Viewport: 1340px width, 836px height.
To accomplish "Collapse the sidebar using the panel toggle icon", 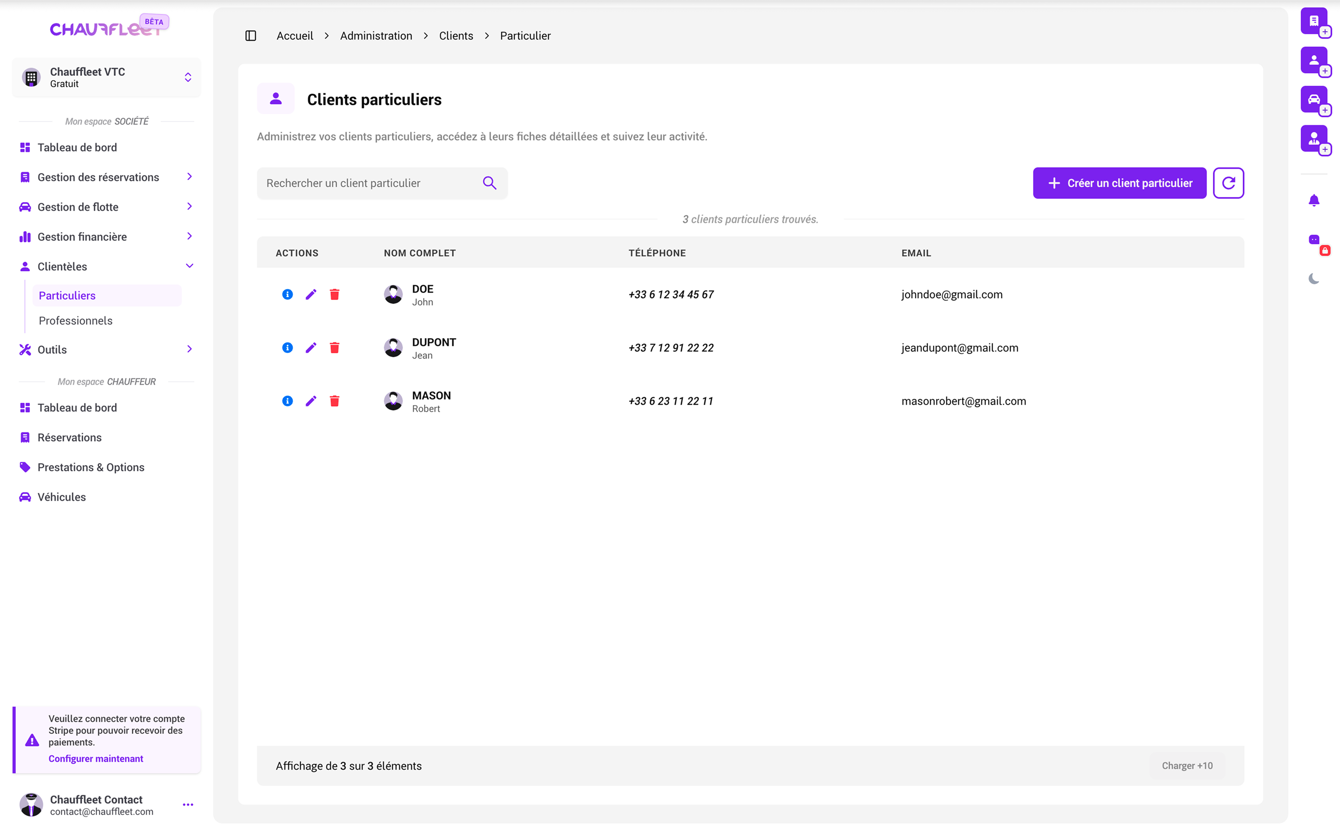I will (251, 35).
